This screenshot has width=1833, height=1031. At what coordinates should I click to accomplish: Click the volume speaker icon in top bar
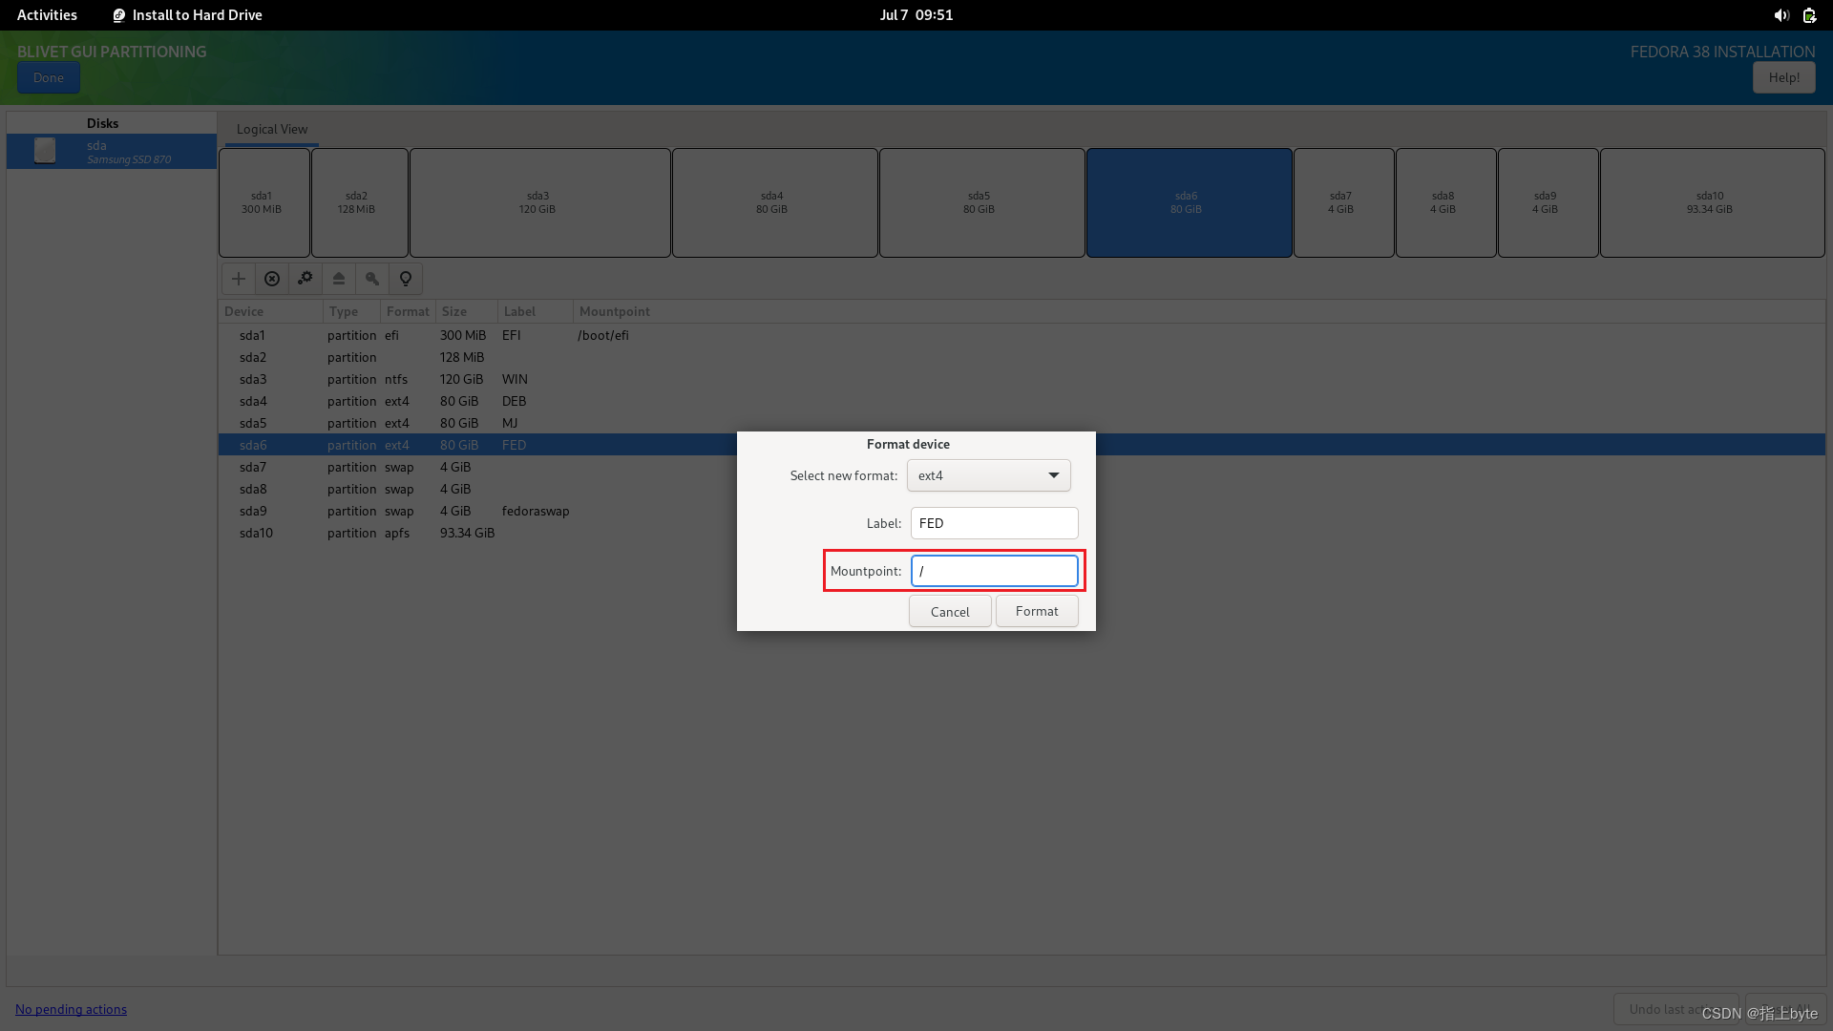click(1780, 15)
